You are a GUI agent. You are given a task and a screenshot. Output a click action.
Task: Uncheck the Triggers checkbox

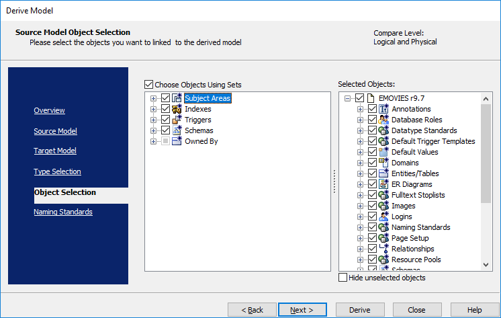click(165, 120)
